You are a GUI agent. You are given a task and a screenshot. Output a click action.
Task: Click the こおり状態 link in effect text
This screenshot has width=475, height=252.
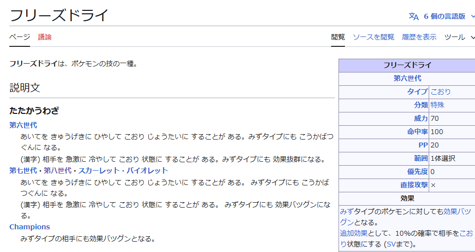467,233
